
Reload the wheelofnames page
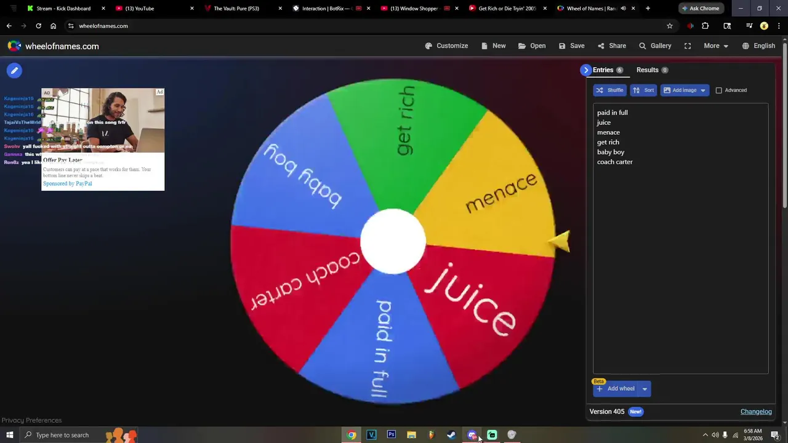pyautogui.click(x=38, y=26)
